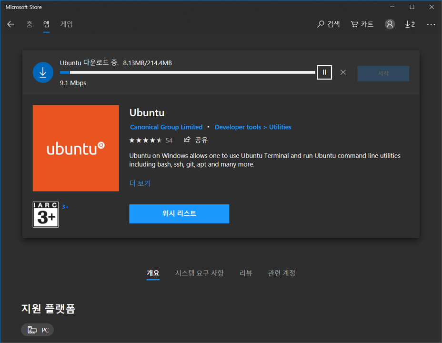Image resolution: width=442 pixels, height=343 pixels.
Task: Select the 앱 tab
Action: 46,24
